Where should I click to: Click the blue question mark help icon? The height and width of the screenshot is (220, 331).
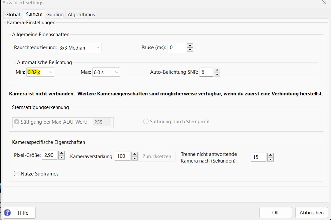[7, 213]
